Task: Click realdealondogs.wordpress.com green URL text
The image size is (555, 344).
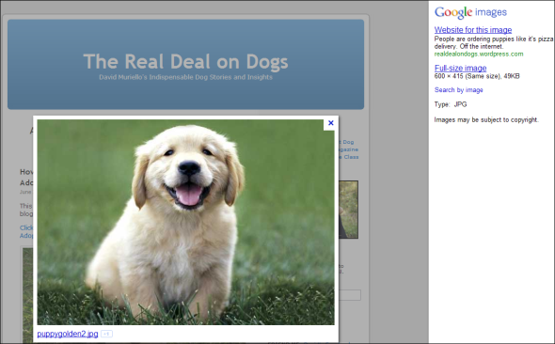Action: [479, 55]
